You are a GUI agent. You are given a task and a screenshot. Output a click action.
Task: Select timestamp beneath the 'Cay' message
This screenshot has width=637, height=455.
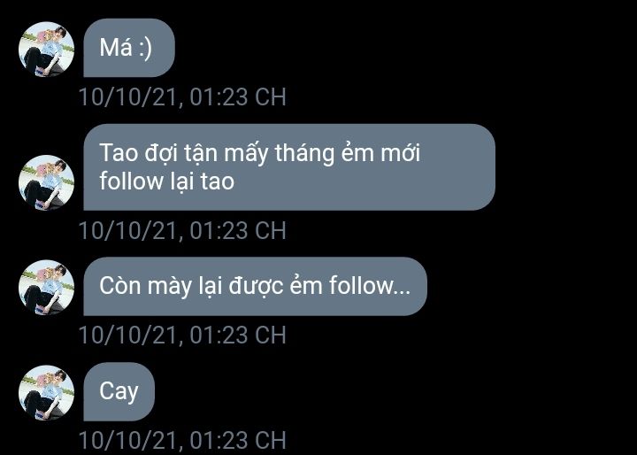coord(182,440)
